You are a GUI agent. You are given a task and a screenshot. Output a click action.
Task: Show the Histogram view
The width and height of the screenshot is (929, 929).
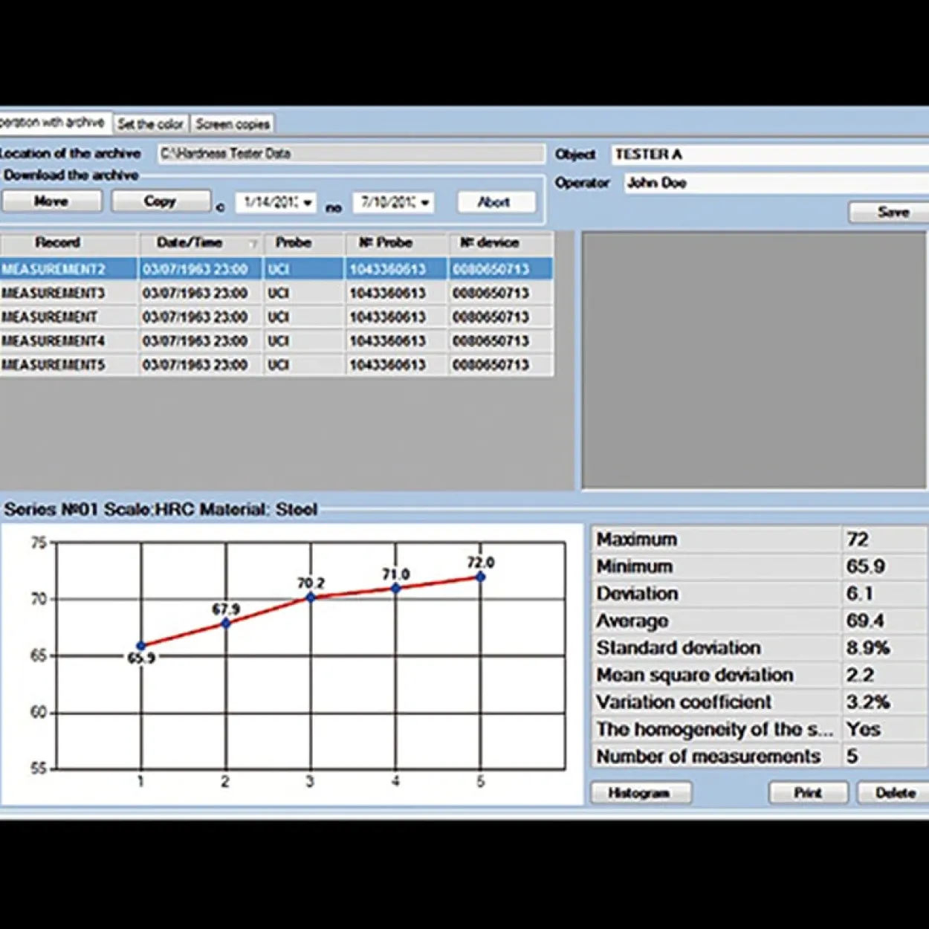pyautogui.click(x=641, y=793)
